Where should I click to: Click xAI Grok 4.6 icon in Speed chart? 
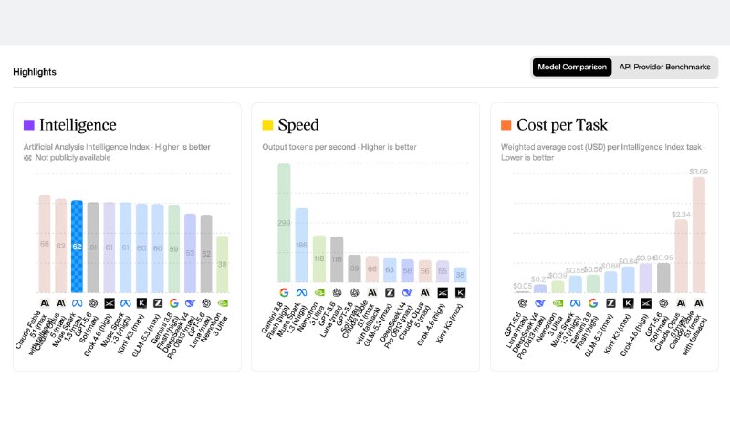[443, 292]
